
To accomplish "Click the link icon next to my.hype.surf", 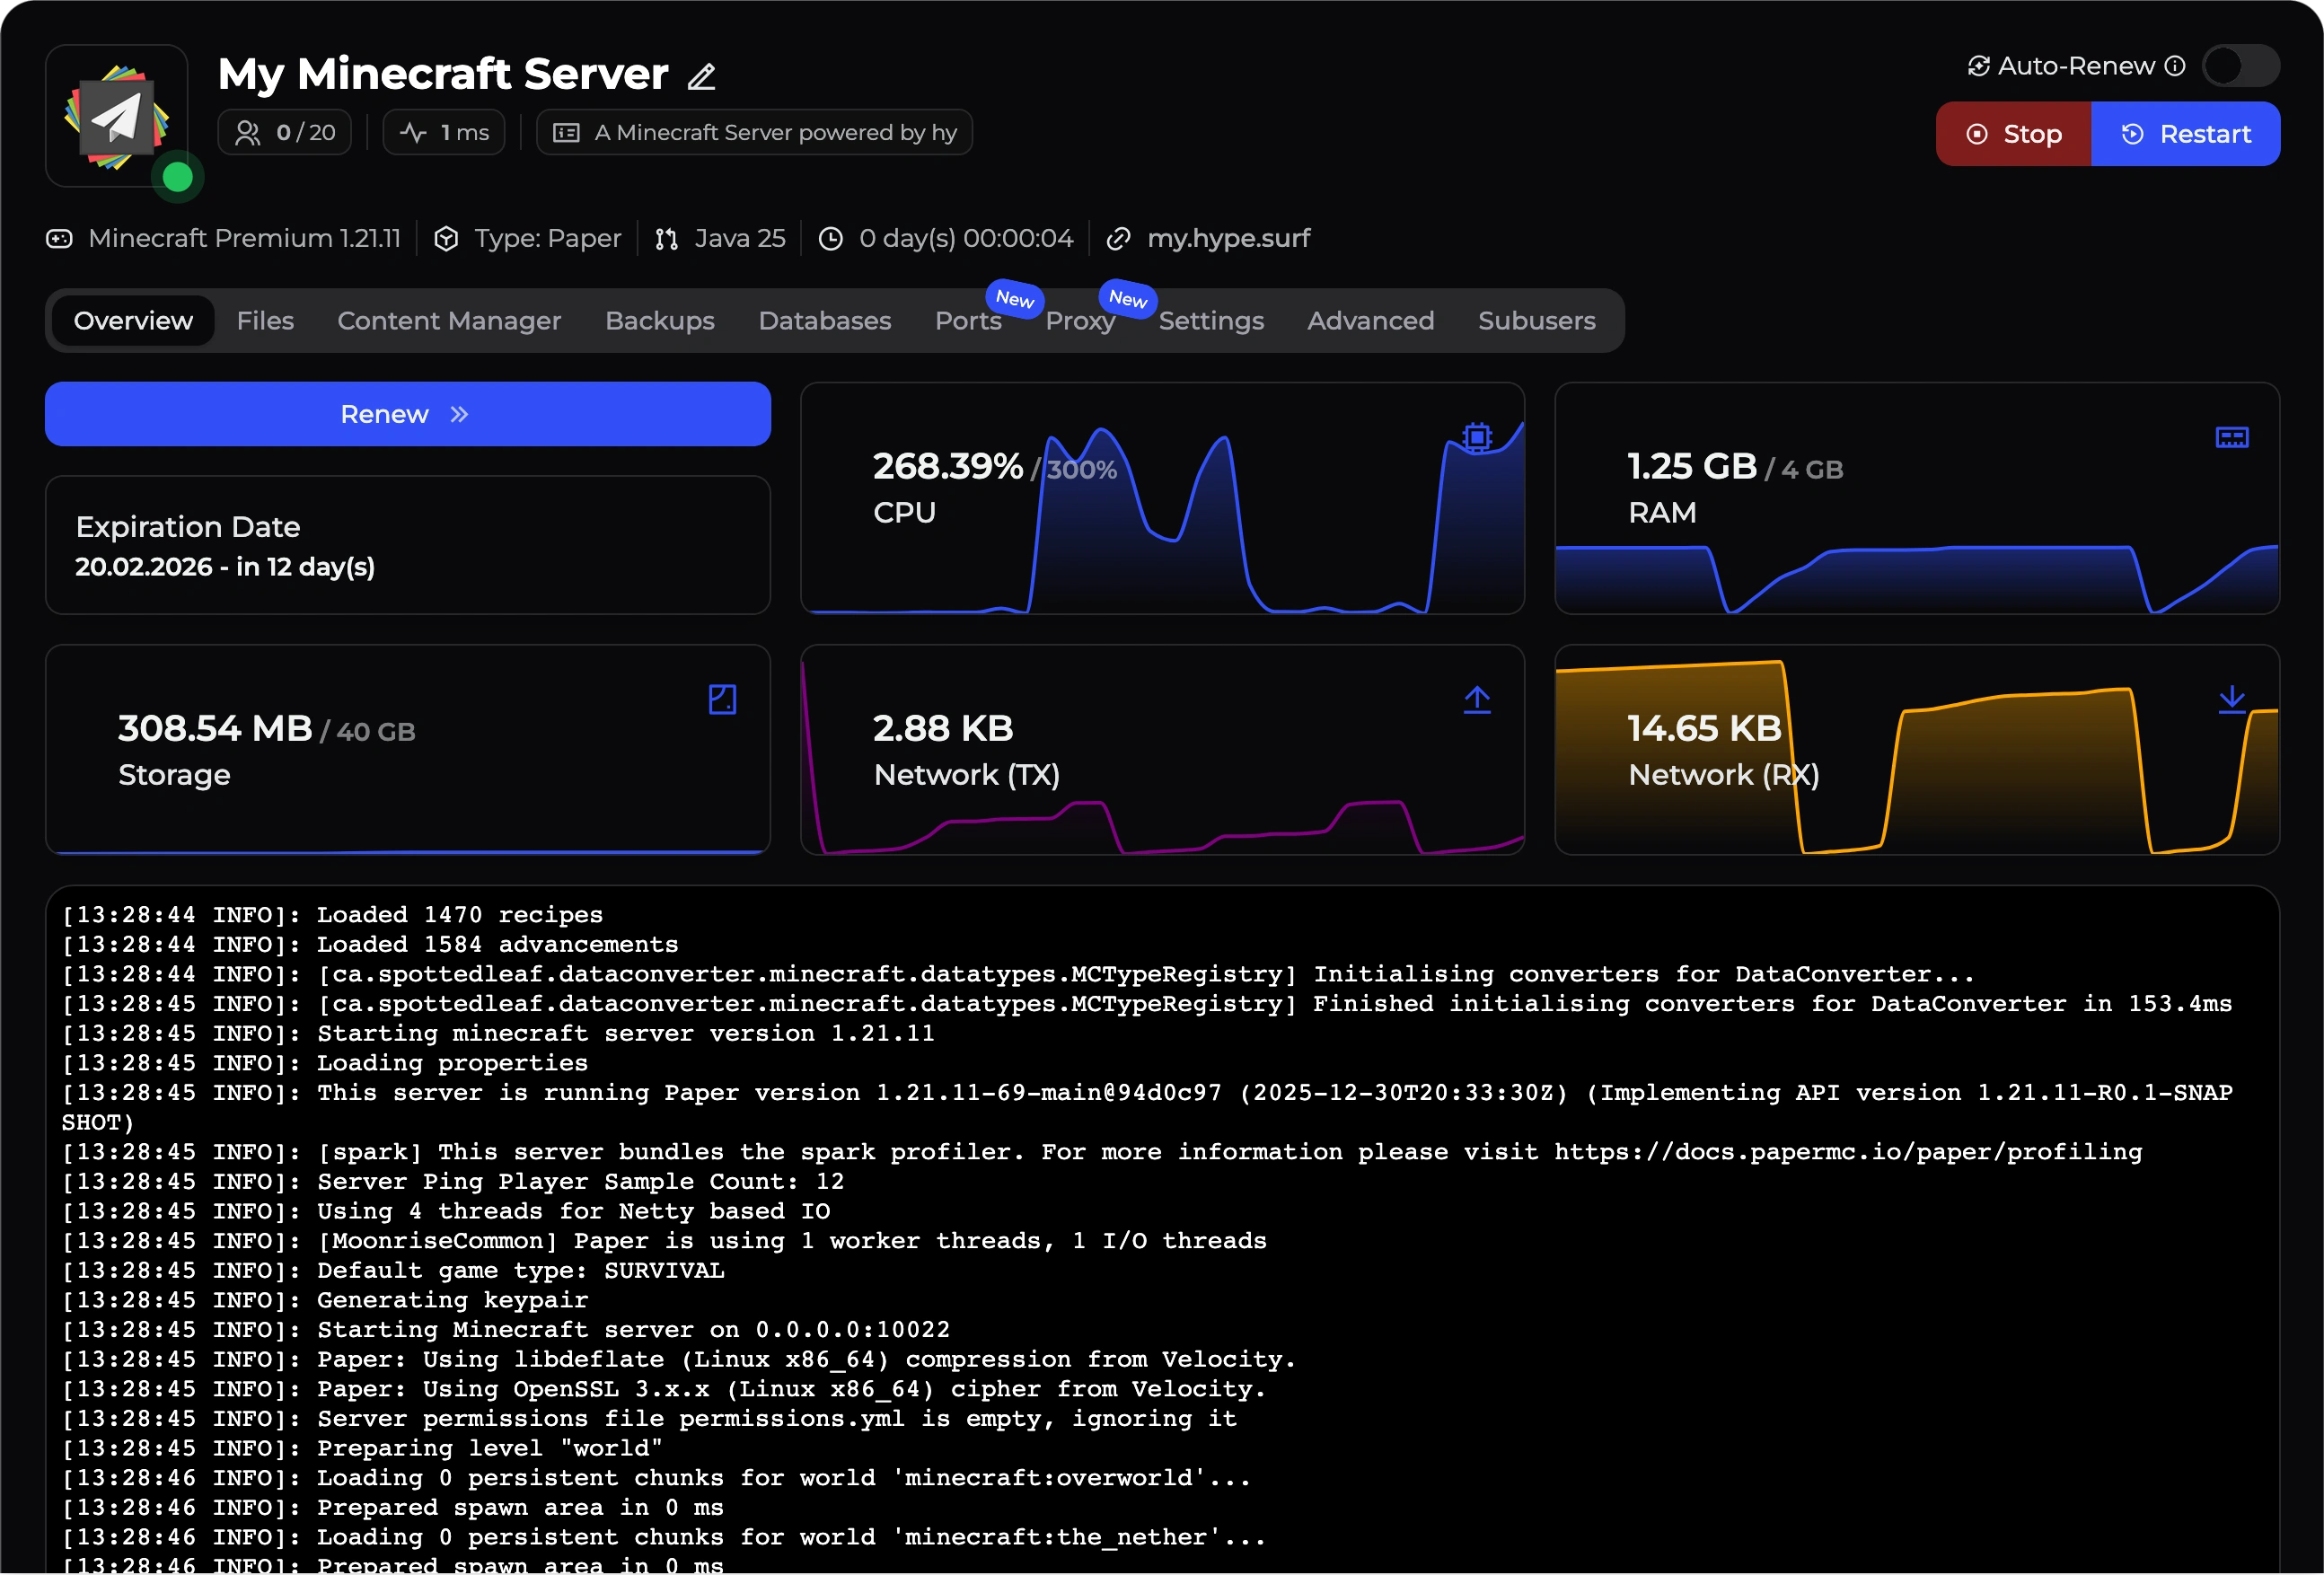I will click(1118, 239).
